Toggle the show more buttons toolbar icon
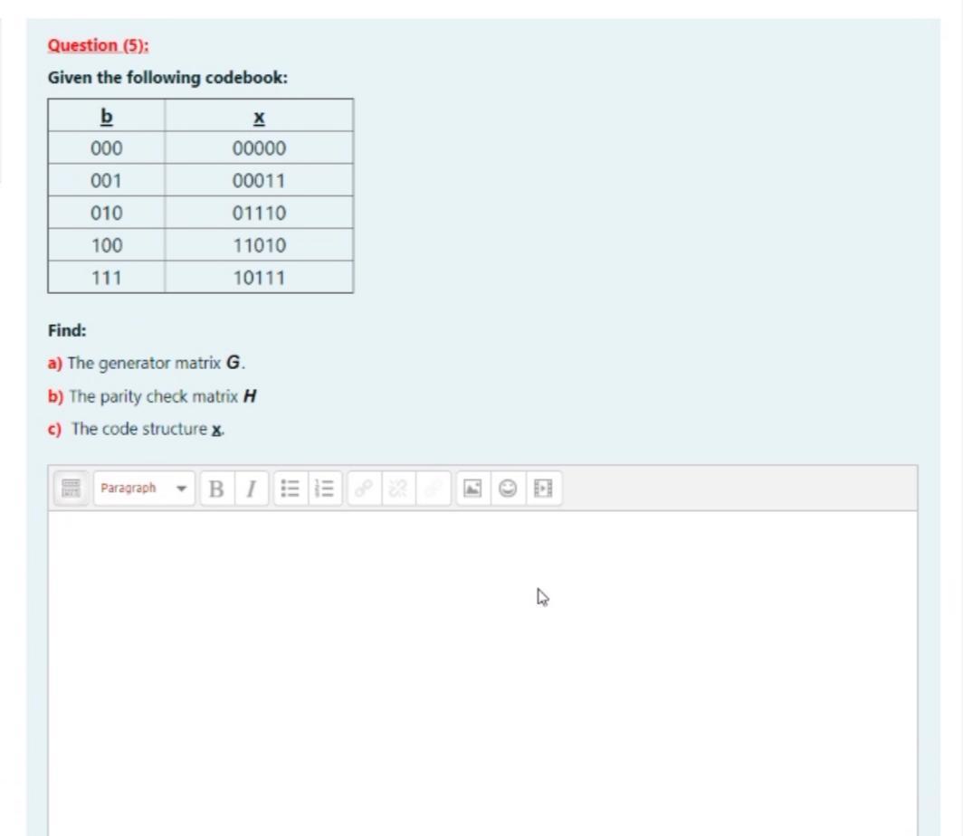963x836 pixels. click(71, 489)
